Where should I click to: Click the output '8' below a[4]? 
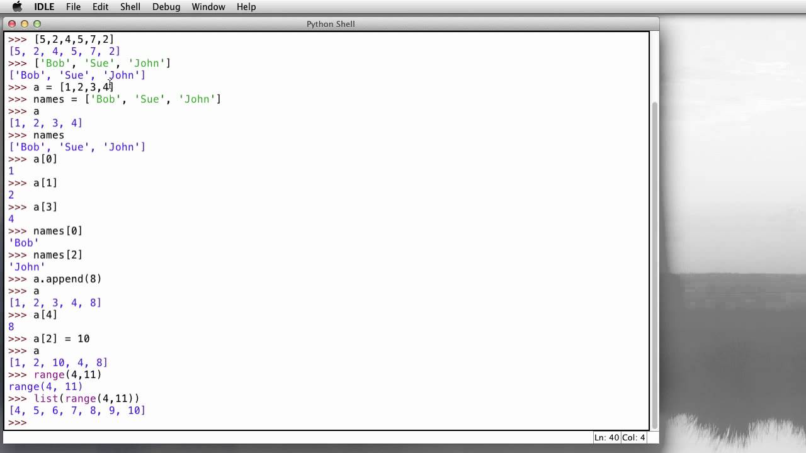(11, 326)
